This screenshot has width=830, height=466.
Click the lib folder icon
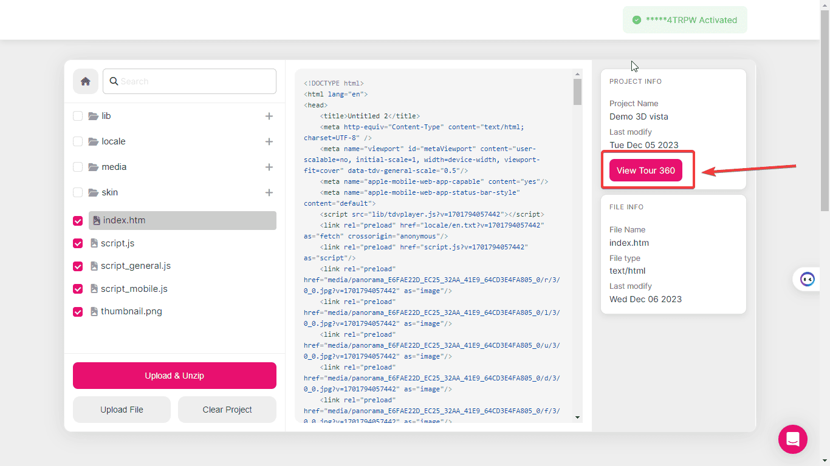click(93, 116)
